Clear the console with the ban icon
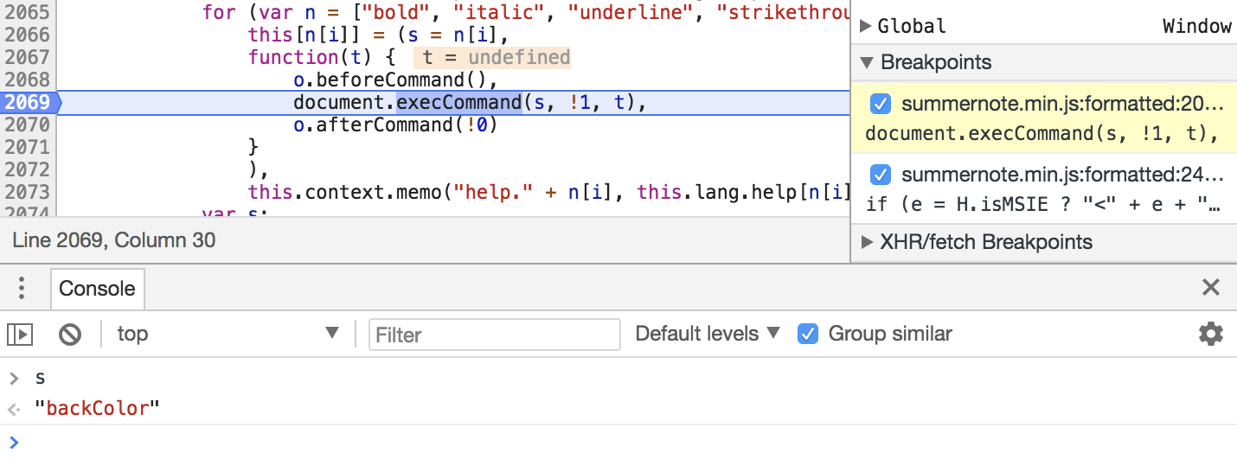The image size is (1237, 472). [70, 334]
